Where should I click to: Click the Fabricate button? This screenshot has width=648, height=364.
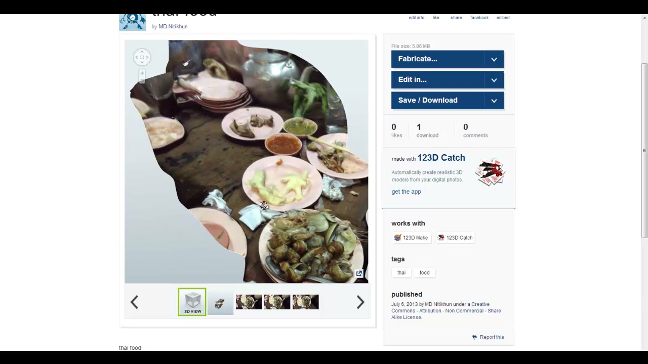point(448,59)
